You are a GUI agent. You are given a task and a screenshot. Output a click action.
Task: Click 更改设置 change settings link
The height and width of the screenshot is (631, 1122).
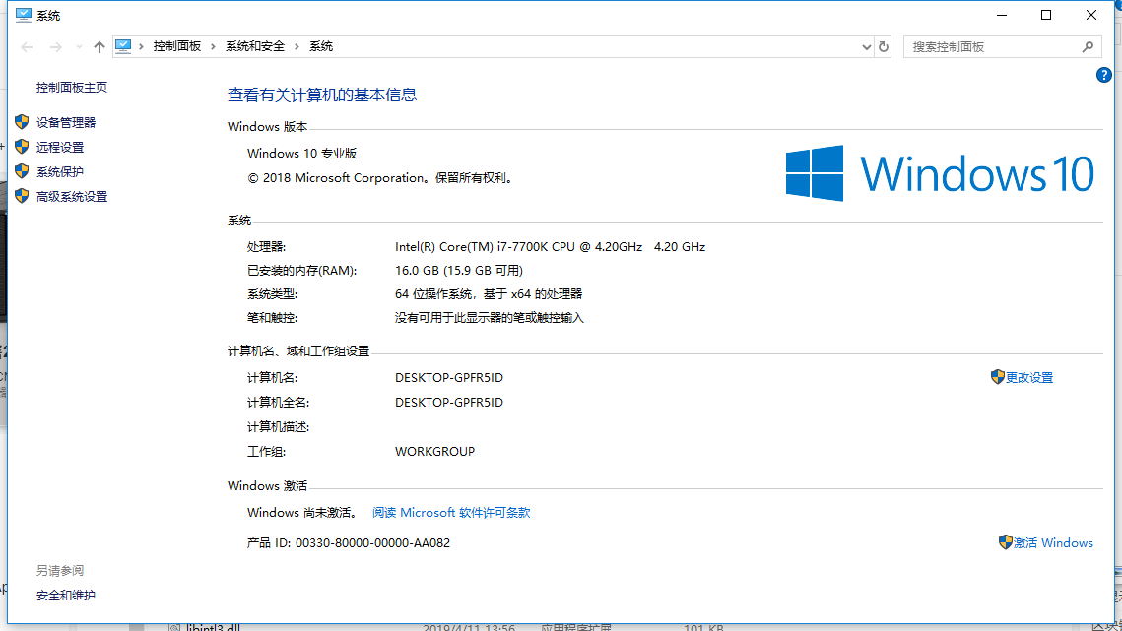[x=1029, y=378]
